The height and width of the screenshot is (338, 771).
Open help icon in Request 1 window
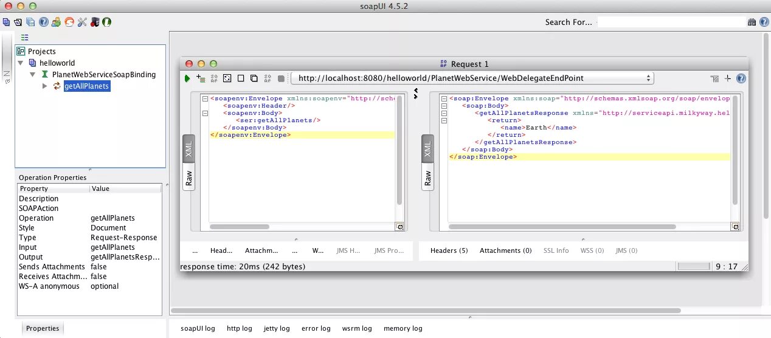click(741, 78)
